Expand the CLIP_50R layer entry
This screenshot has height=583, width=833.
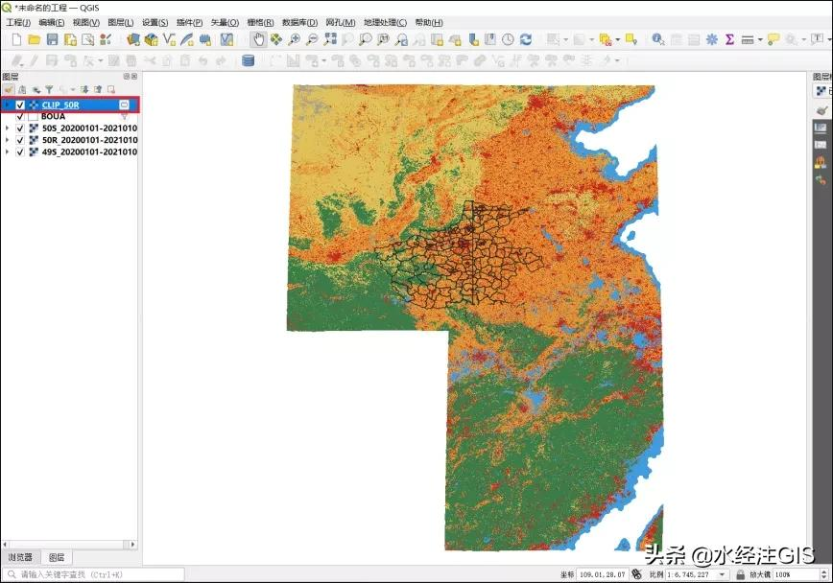[x=8, y=105]
